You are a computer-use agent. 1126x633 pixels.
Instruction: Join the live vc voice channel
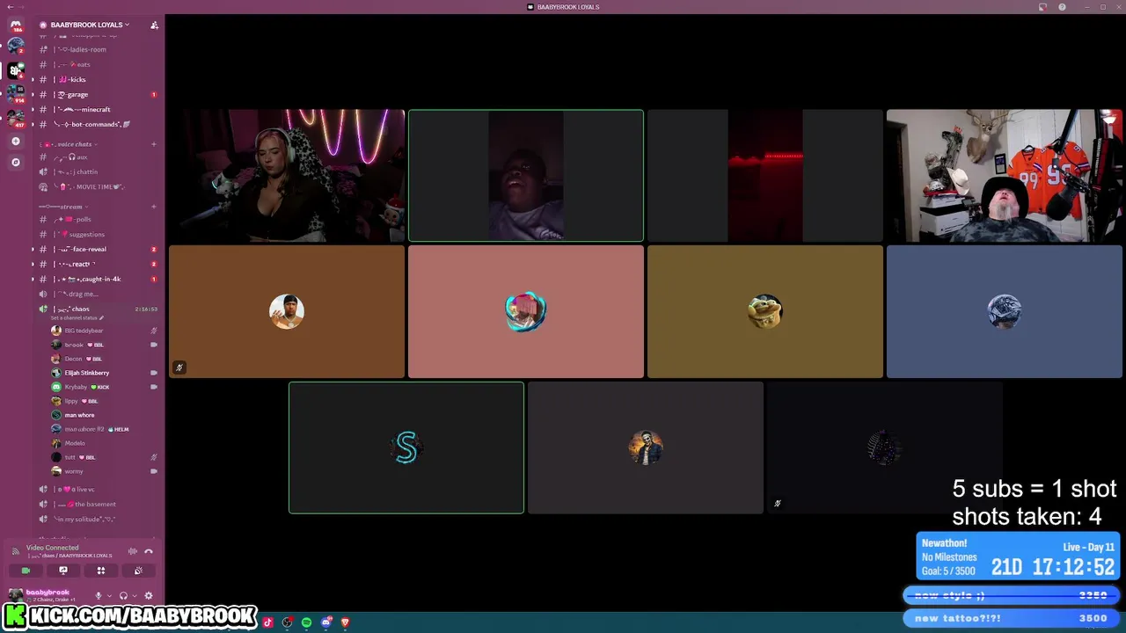[x=99, y=489]
